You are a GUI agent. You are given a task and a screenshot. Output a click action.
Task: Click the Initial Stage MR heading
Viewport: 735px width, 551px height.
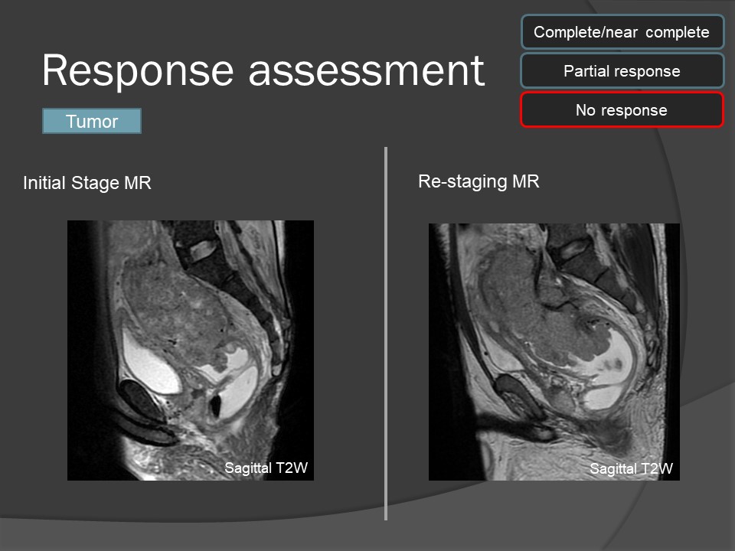(87, 183)
